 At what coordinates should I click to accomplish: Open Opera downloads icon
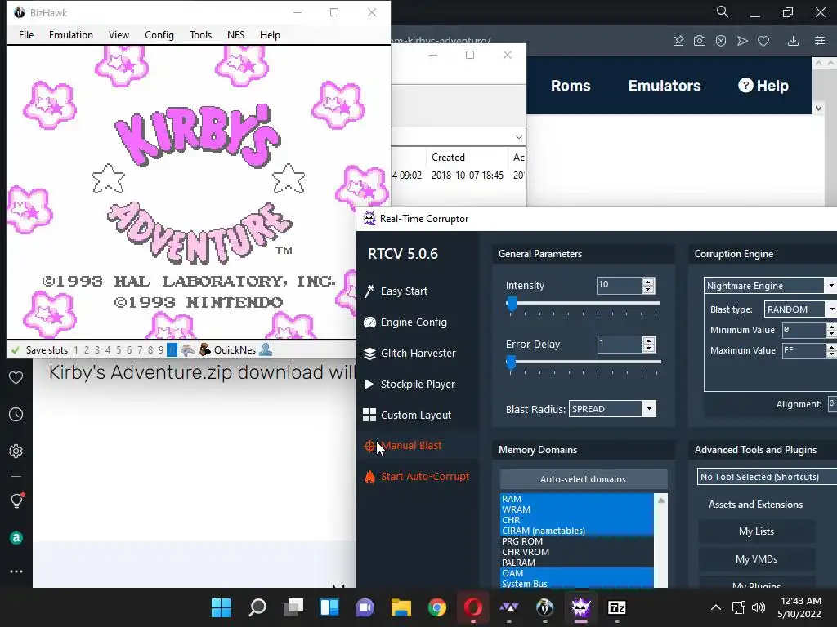click(793, 41)
